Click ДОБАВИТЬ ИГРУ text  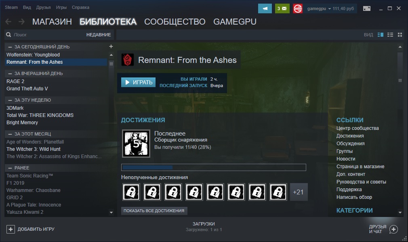[x=36, y=229]
